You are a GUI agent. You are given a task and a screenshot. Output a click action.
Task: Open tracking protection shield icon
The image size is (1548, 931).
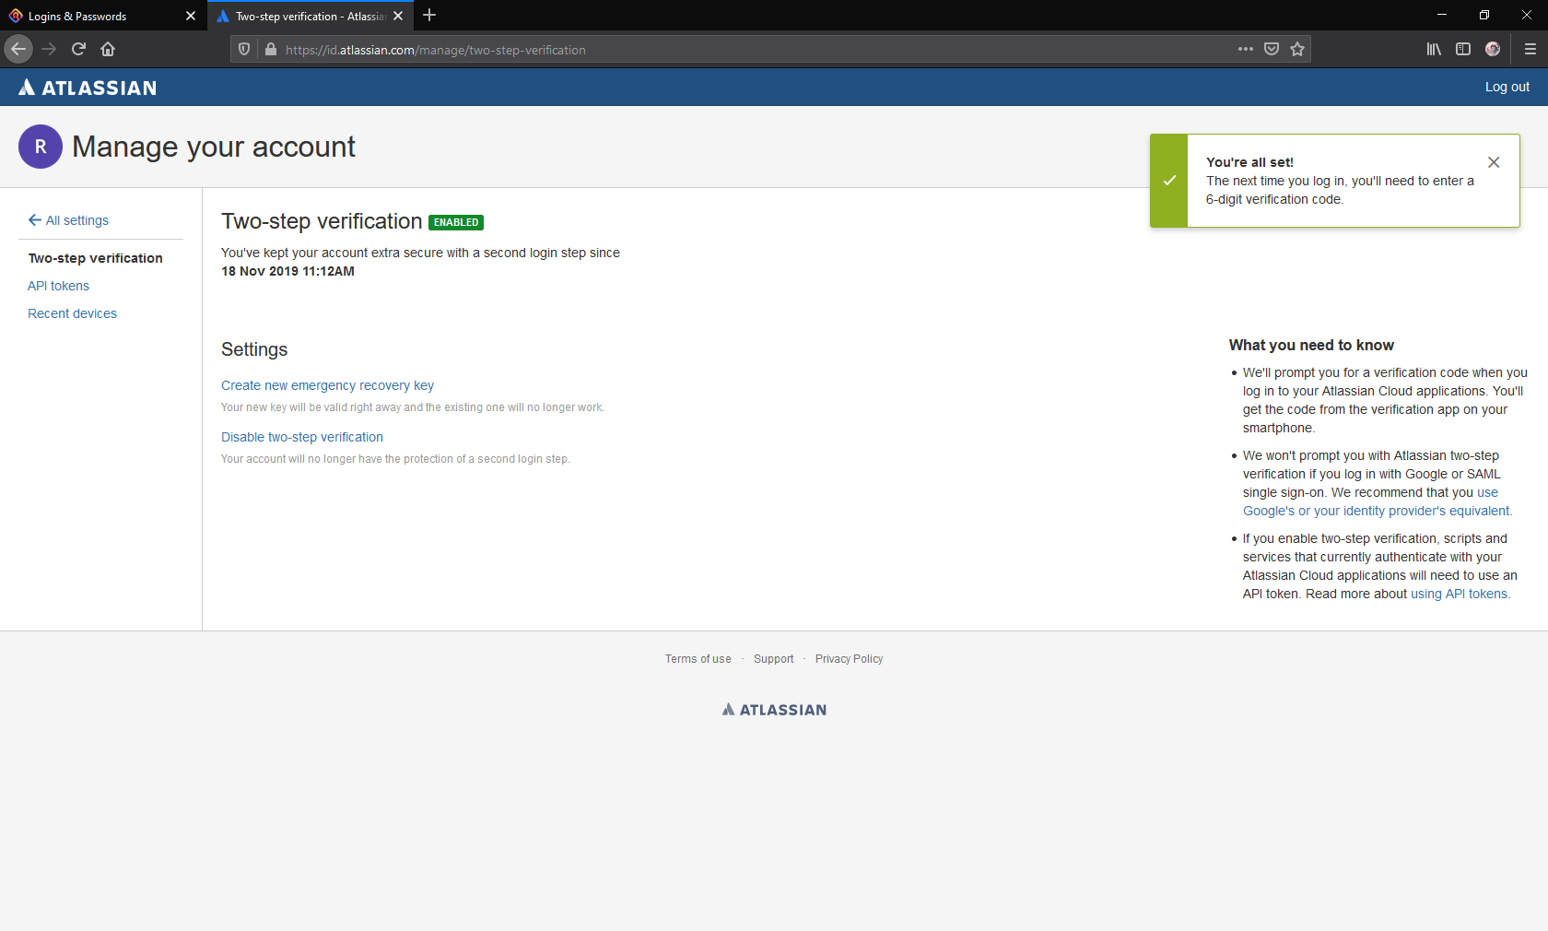(x=244, y=50)
